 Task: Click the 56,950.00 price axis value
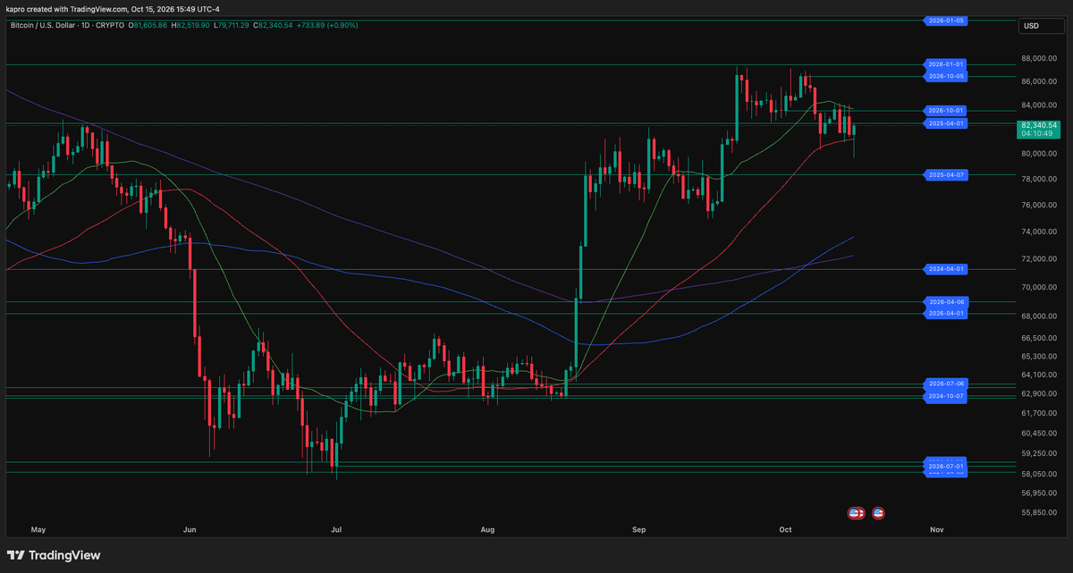pos(1038,493)
